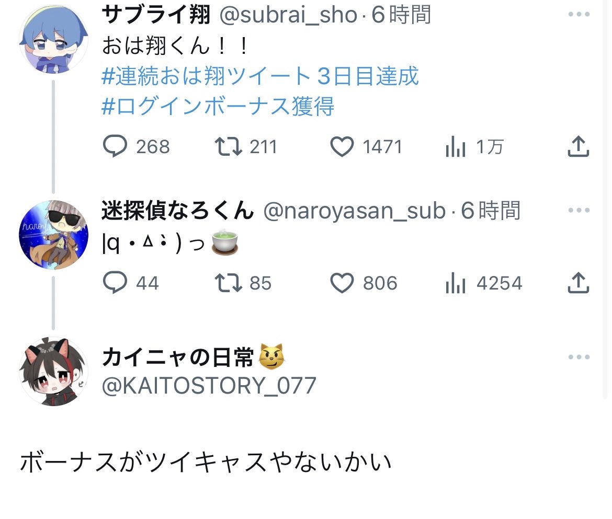
Task: Reply to 迷探偵なろくん's tweet with 44 replies
Action: point(115,282)
